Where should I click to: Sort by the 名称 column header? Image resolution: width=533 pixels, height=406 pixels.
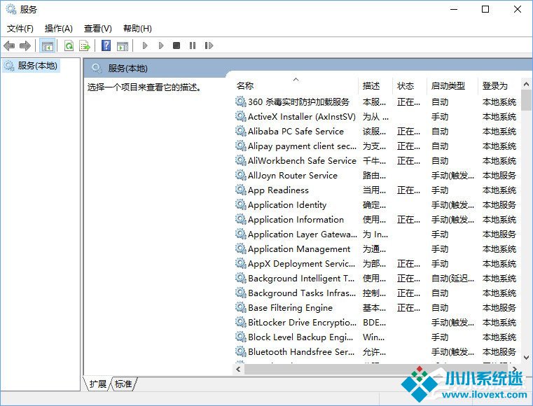[245, 85]
